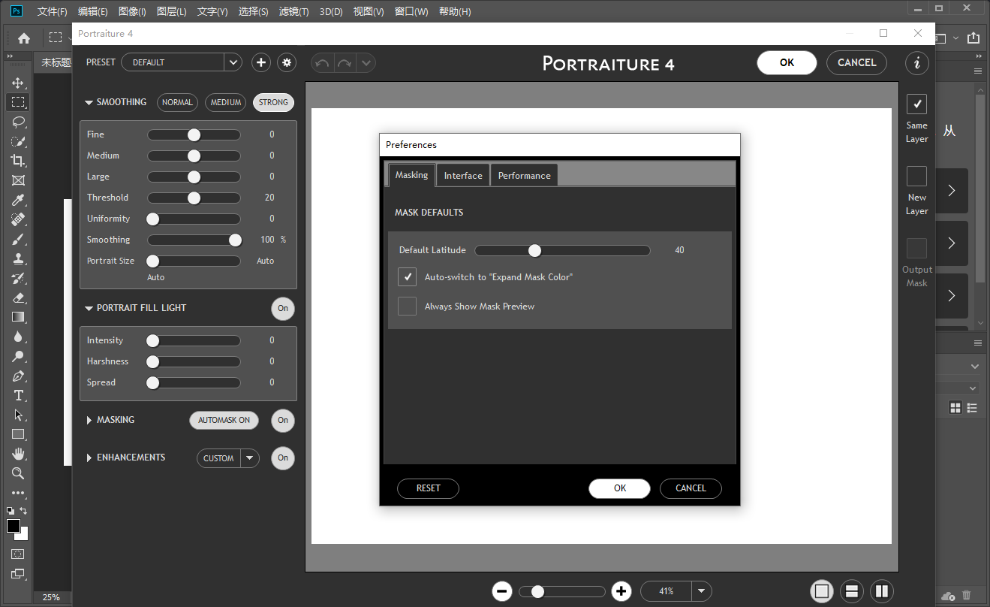The image size is (990, 607).
Task: Click the Photoshop Home icon
Action: click(x=24, y=38)
